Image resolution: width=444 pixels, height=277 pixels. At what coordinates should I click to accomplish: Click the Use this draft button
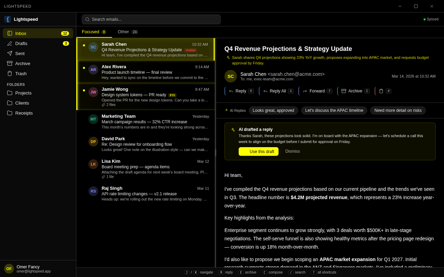tap(258, 152)
